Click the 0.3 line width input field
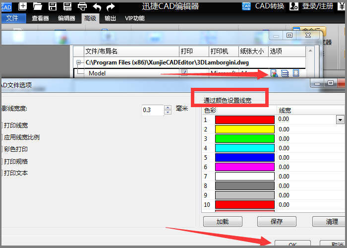 [153, 110]
